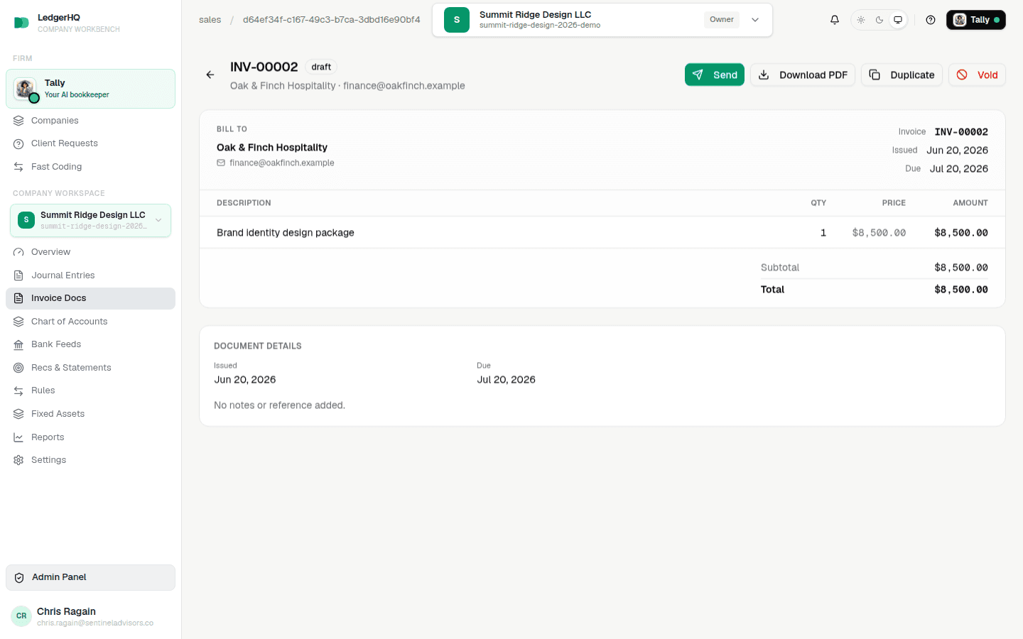Go back using the arrow next to INV-00002
This screenshot has height=639, width=1023.
click(x=210, y=75)
